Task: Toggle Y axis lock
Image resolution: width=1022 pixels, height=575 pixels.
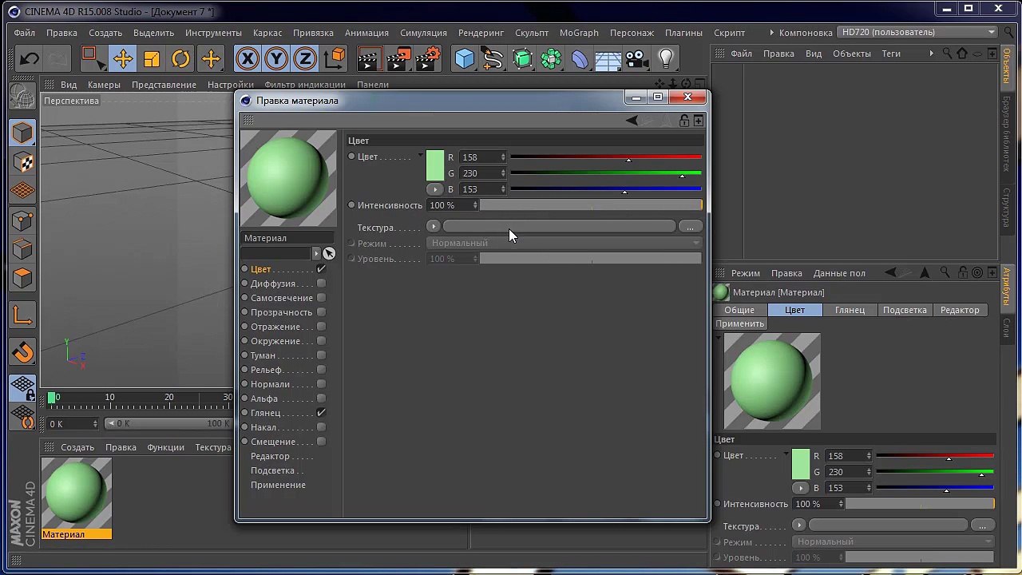Action: (276, 58)
